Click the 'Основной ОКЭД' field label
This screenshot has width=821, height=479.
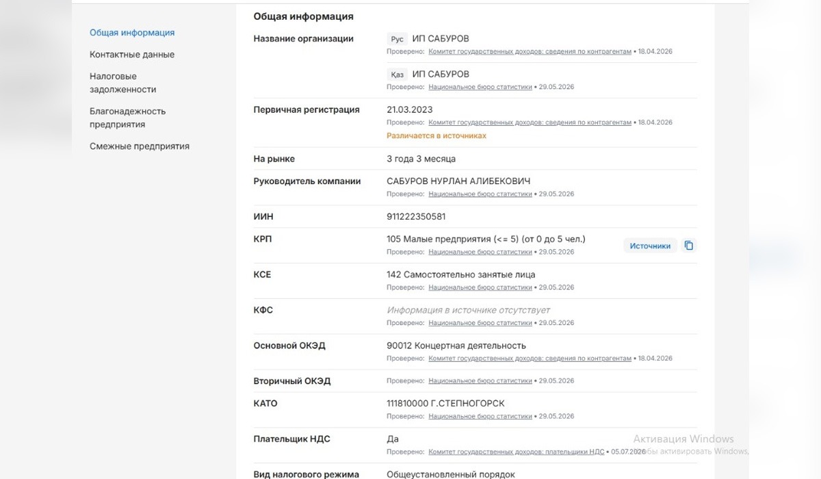(289, 346)
